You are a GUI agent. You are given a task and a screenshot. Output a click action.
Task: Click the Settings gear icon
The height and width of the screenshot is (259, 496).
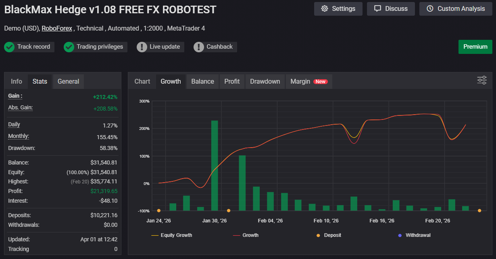pyautogui.click(x=325, y=9)
